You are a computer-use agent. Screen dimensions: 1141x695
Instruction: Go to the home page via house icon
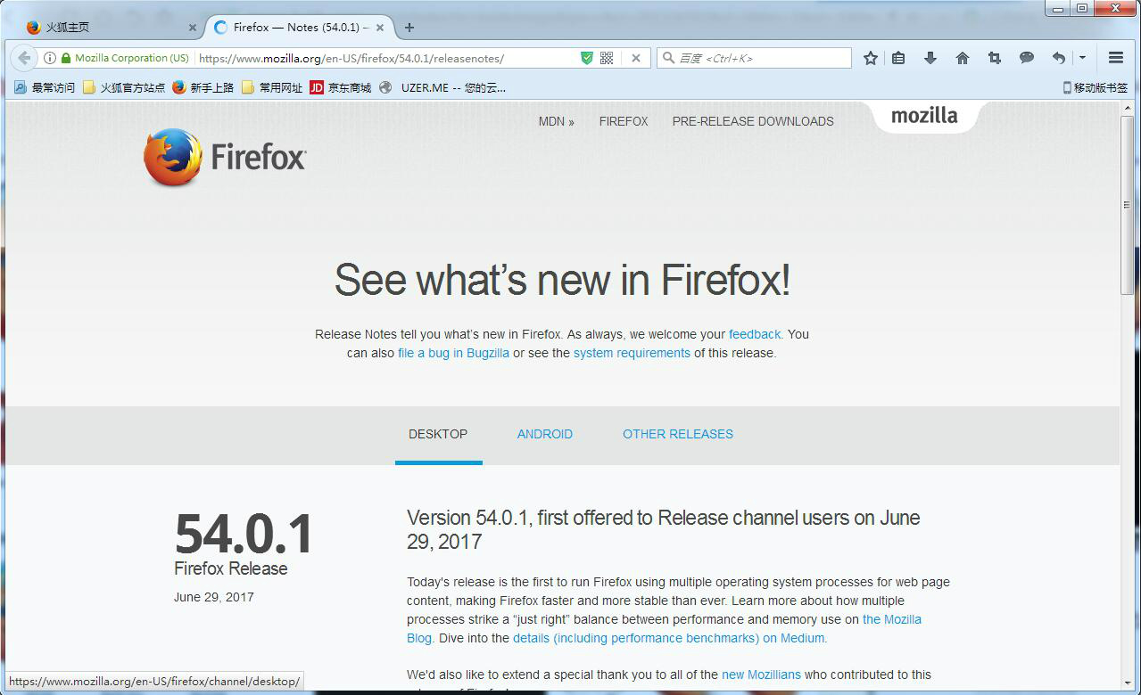click(963, 58)
